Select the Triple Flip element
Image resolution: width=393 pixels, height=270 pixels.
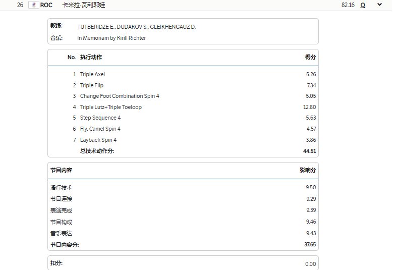92,85
